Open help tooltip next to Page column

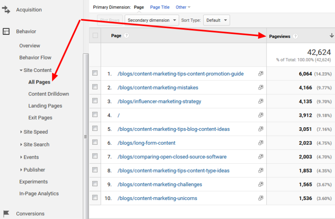click(x=127, y=36)
